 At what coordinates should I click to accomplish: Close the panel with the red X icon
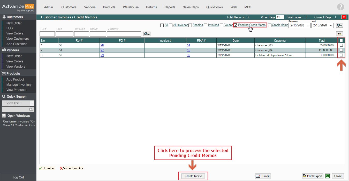tap(344, 17)
